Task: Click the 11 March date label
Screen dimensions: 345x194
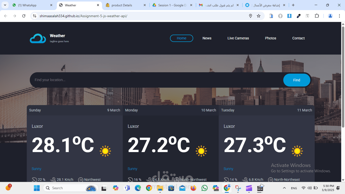Action: (x=305, y=110)
